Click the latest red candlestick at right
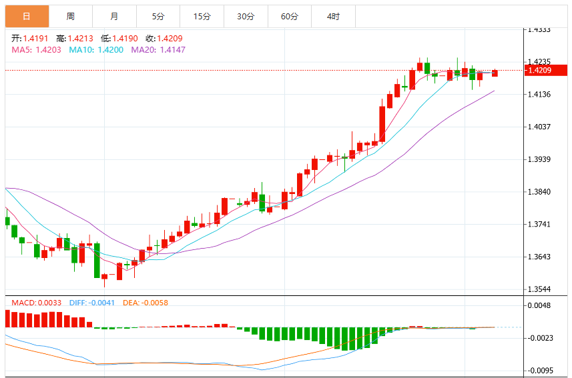The image size is (572, 378). tap(495, 73)
